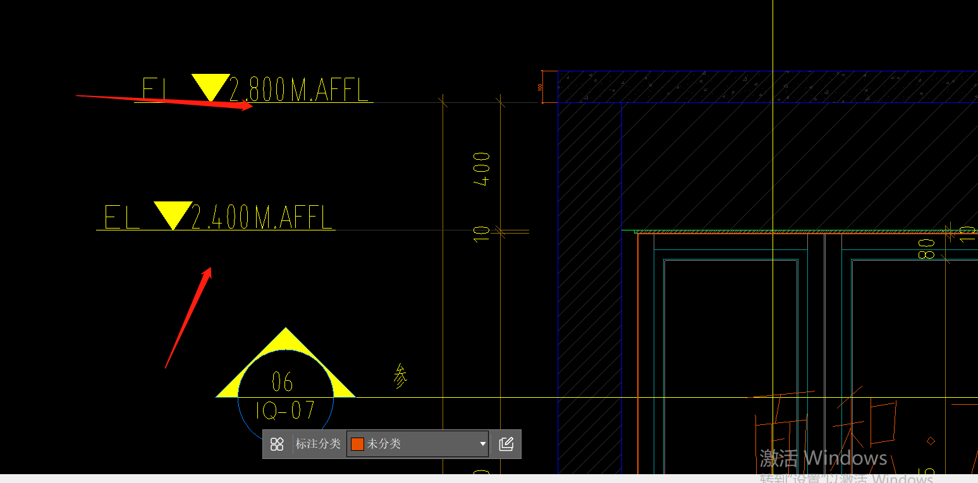Image resolution: width=978 pixels, height=483 pixels.
Task: Select the EL 2.400M.AFFL elevation text
Action: 218,216
